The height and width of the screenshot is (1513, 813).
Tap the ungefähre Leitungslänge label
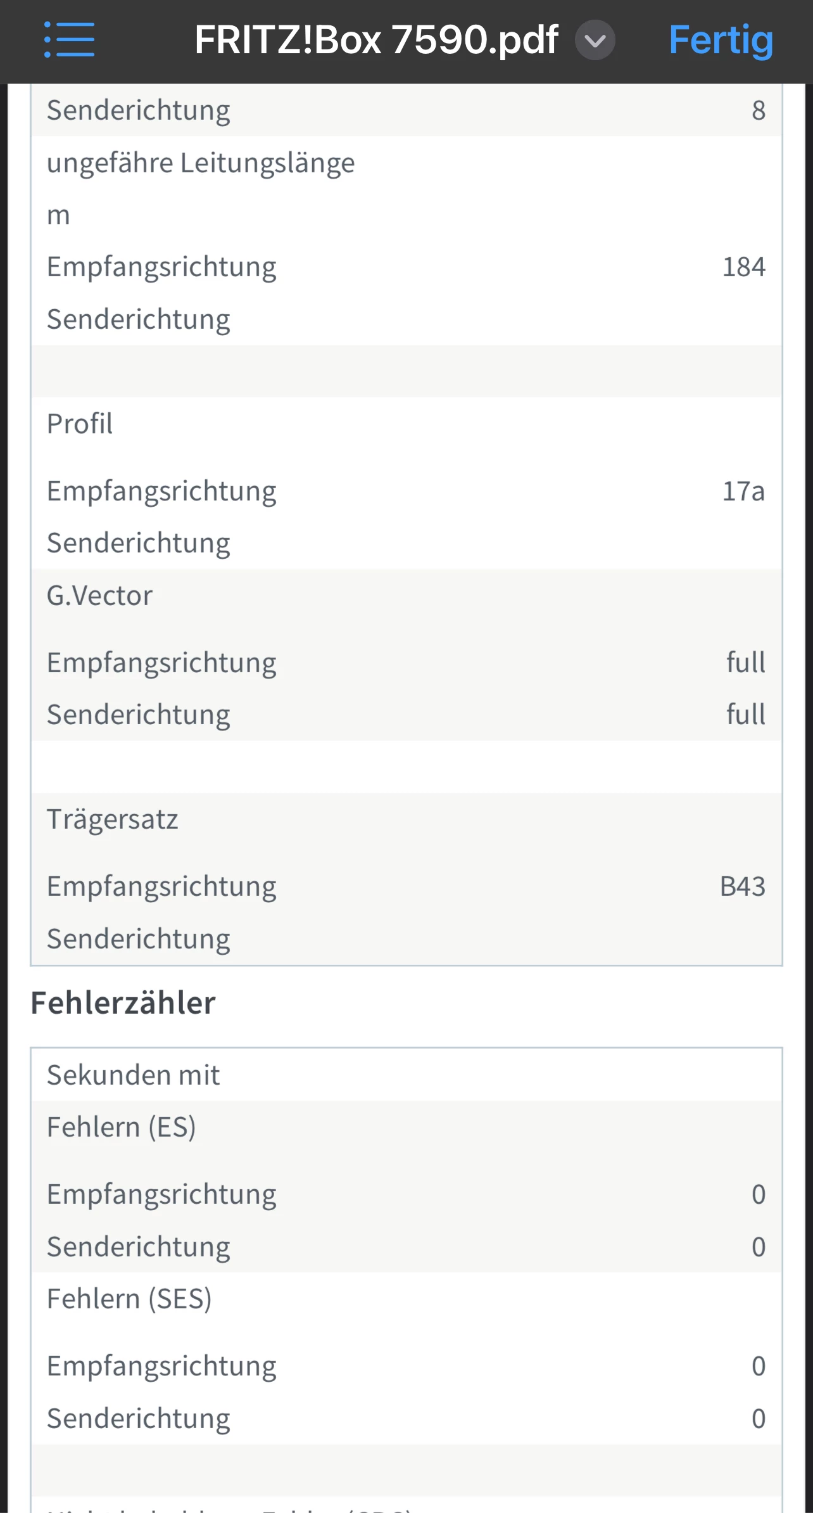pos(201,163)
